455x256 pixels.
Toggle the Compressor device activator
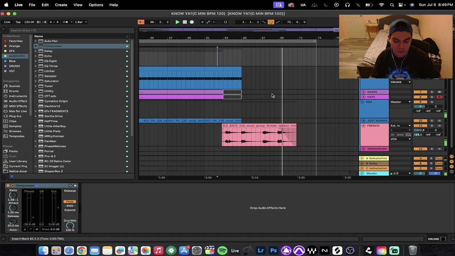tap(8, 186)
